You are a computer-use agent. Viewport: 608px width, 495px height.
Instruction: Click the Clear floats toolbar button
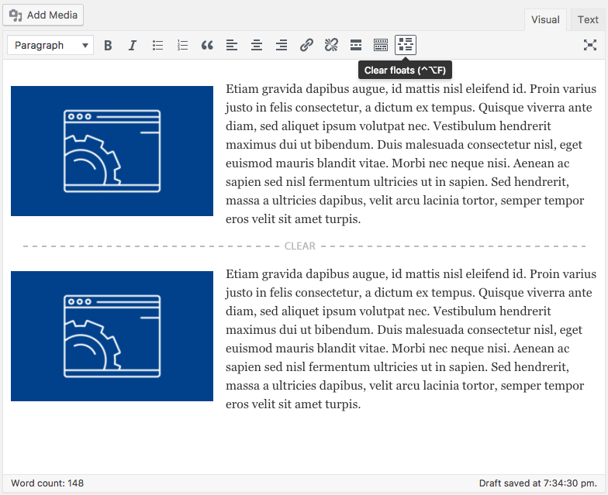click(x=406, y=45)
